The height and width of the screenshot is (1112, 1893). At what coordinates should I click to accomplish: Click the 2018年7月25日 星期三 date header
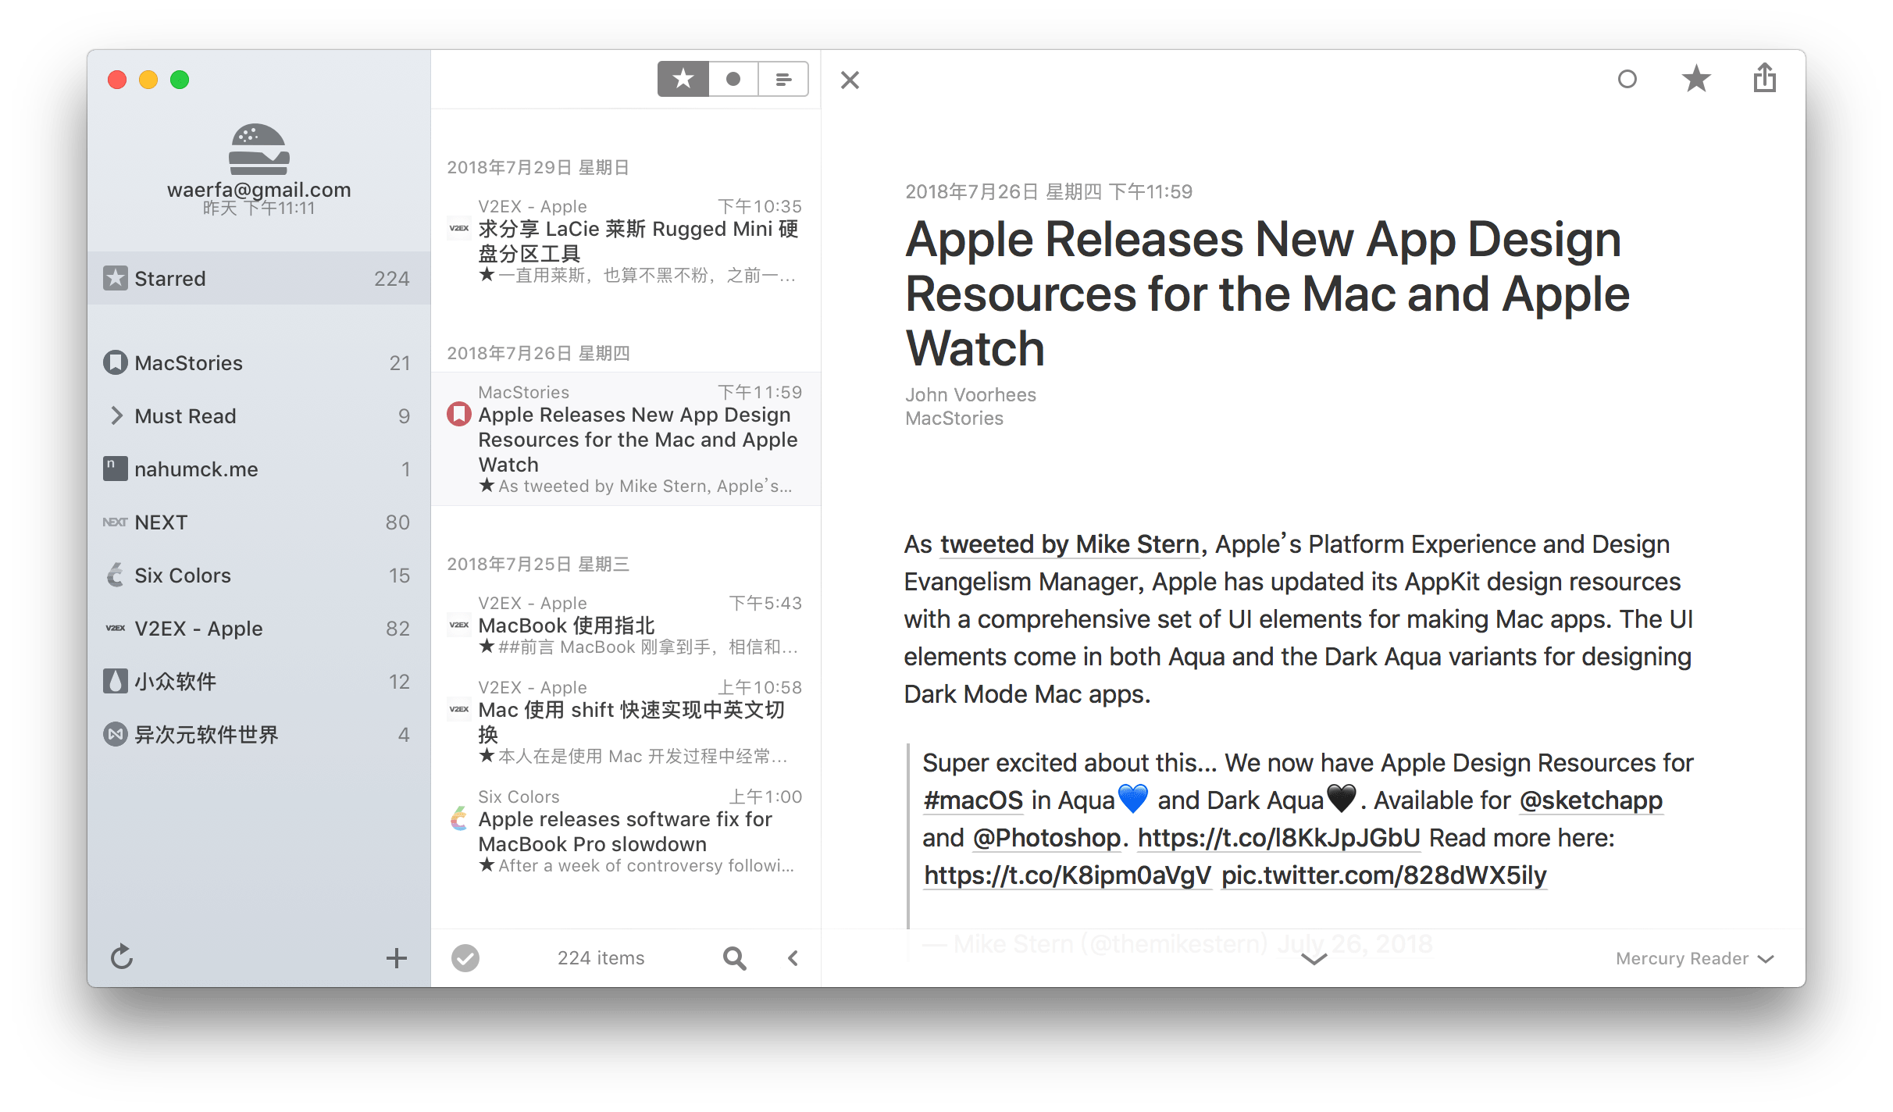point(538,564)
